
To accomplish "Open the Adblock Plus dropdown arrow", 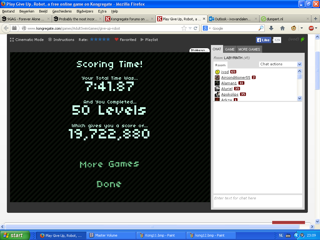I will 316,28.
